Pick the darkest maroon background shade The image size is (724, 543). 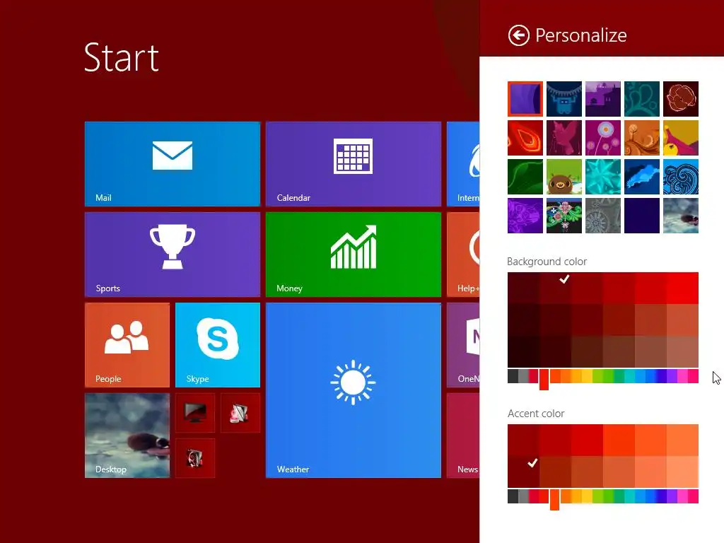[x=523, y=352]
